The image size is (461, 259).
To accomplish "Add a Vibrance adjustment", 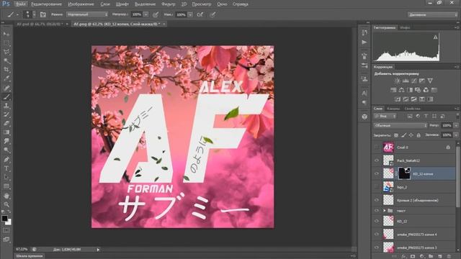I will pyautogui.click(x=430, y=81).
